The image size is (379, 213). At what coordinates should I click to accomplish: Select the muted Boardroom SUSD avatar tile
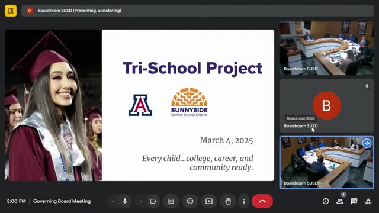point(327,105)
